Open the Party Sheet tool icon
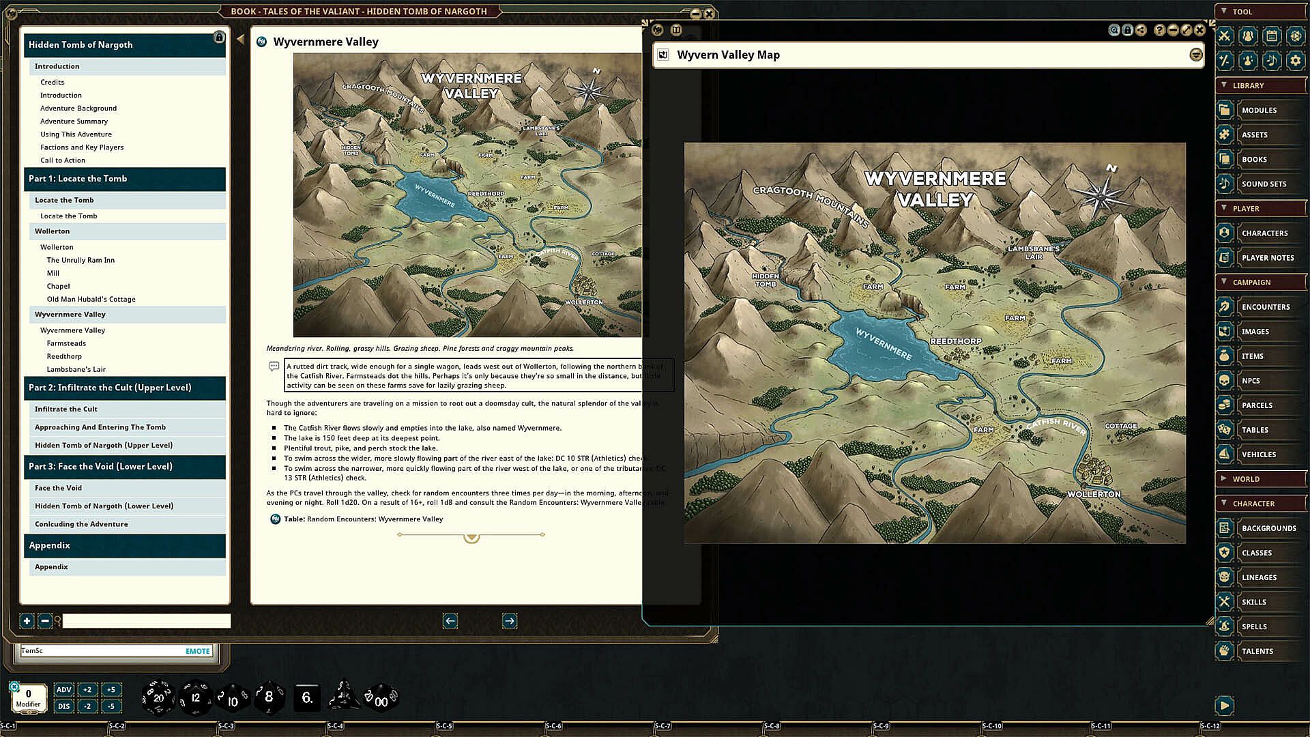The image size is (1310, 737). coord(1248,36)
